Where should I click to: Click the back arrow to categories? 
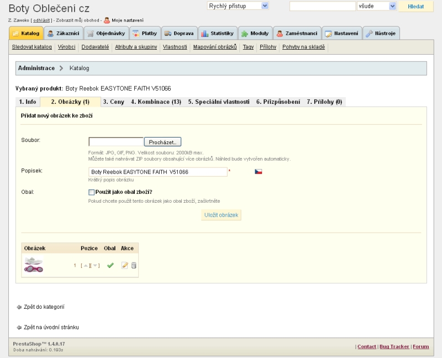click(19, 307)
